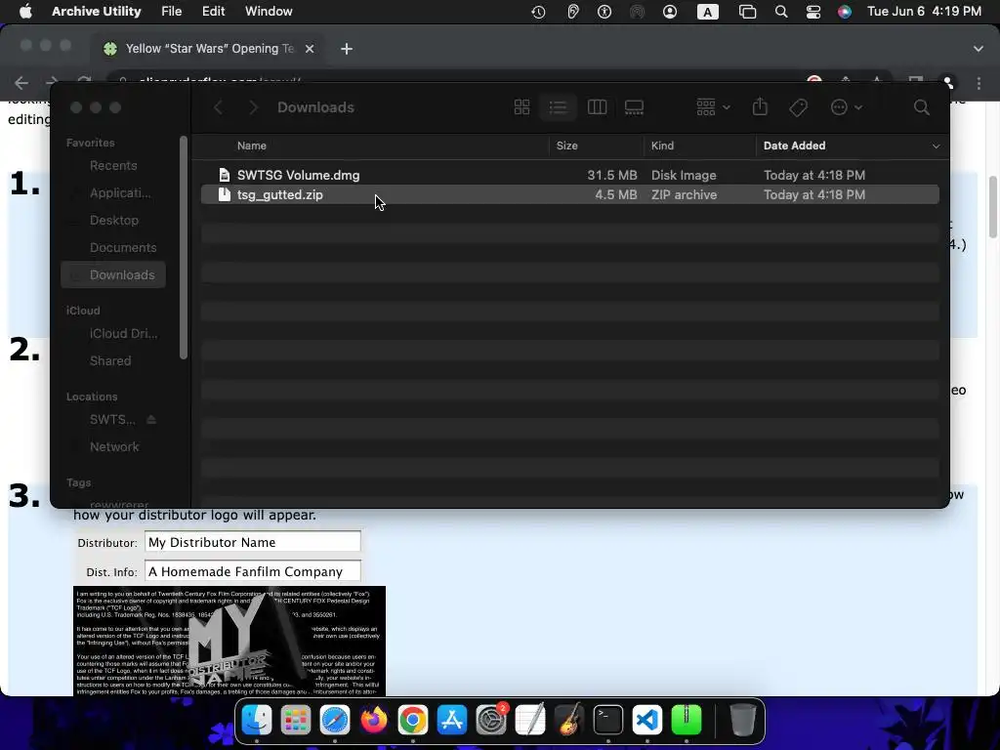Image resolution: width=1000 pixels, height=750 pixels.
Task: Sort by the Size column header
Action: coord(567,146)
